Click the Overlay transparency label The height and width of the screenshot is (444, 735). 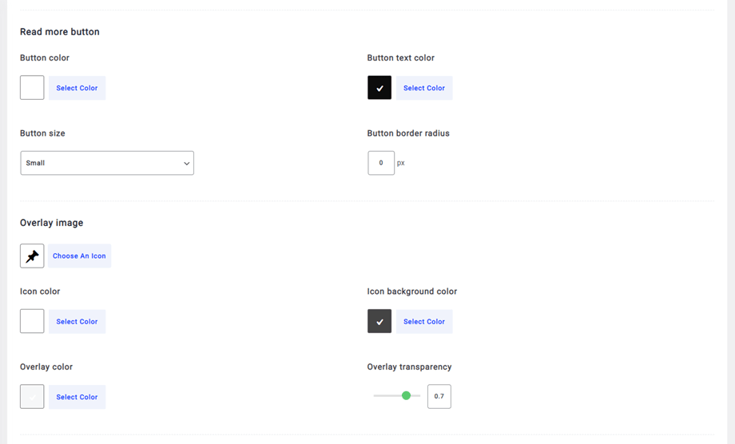(409, 367)
